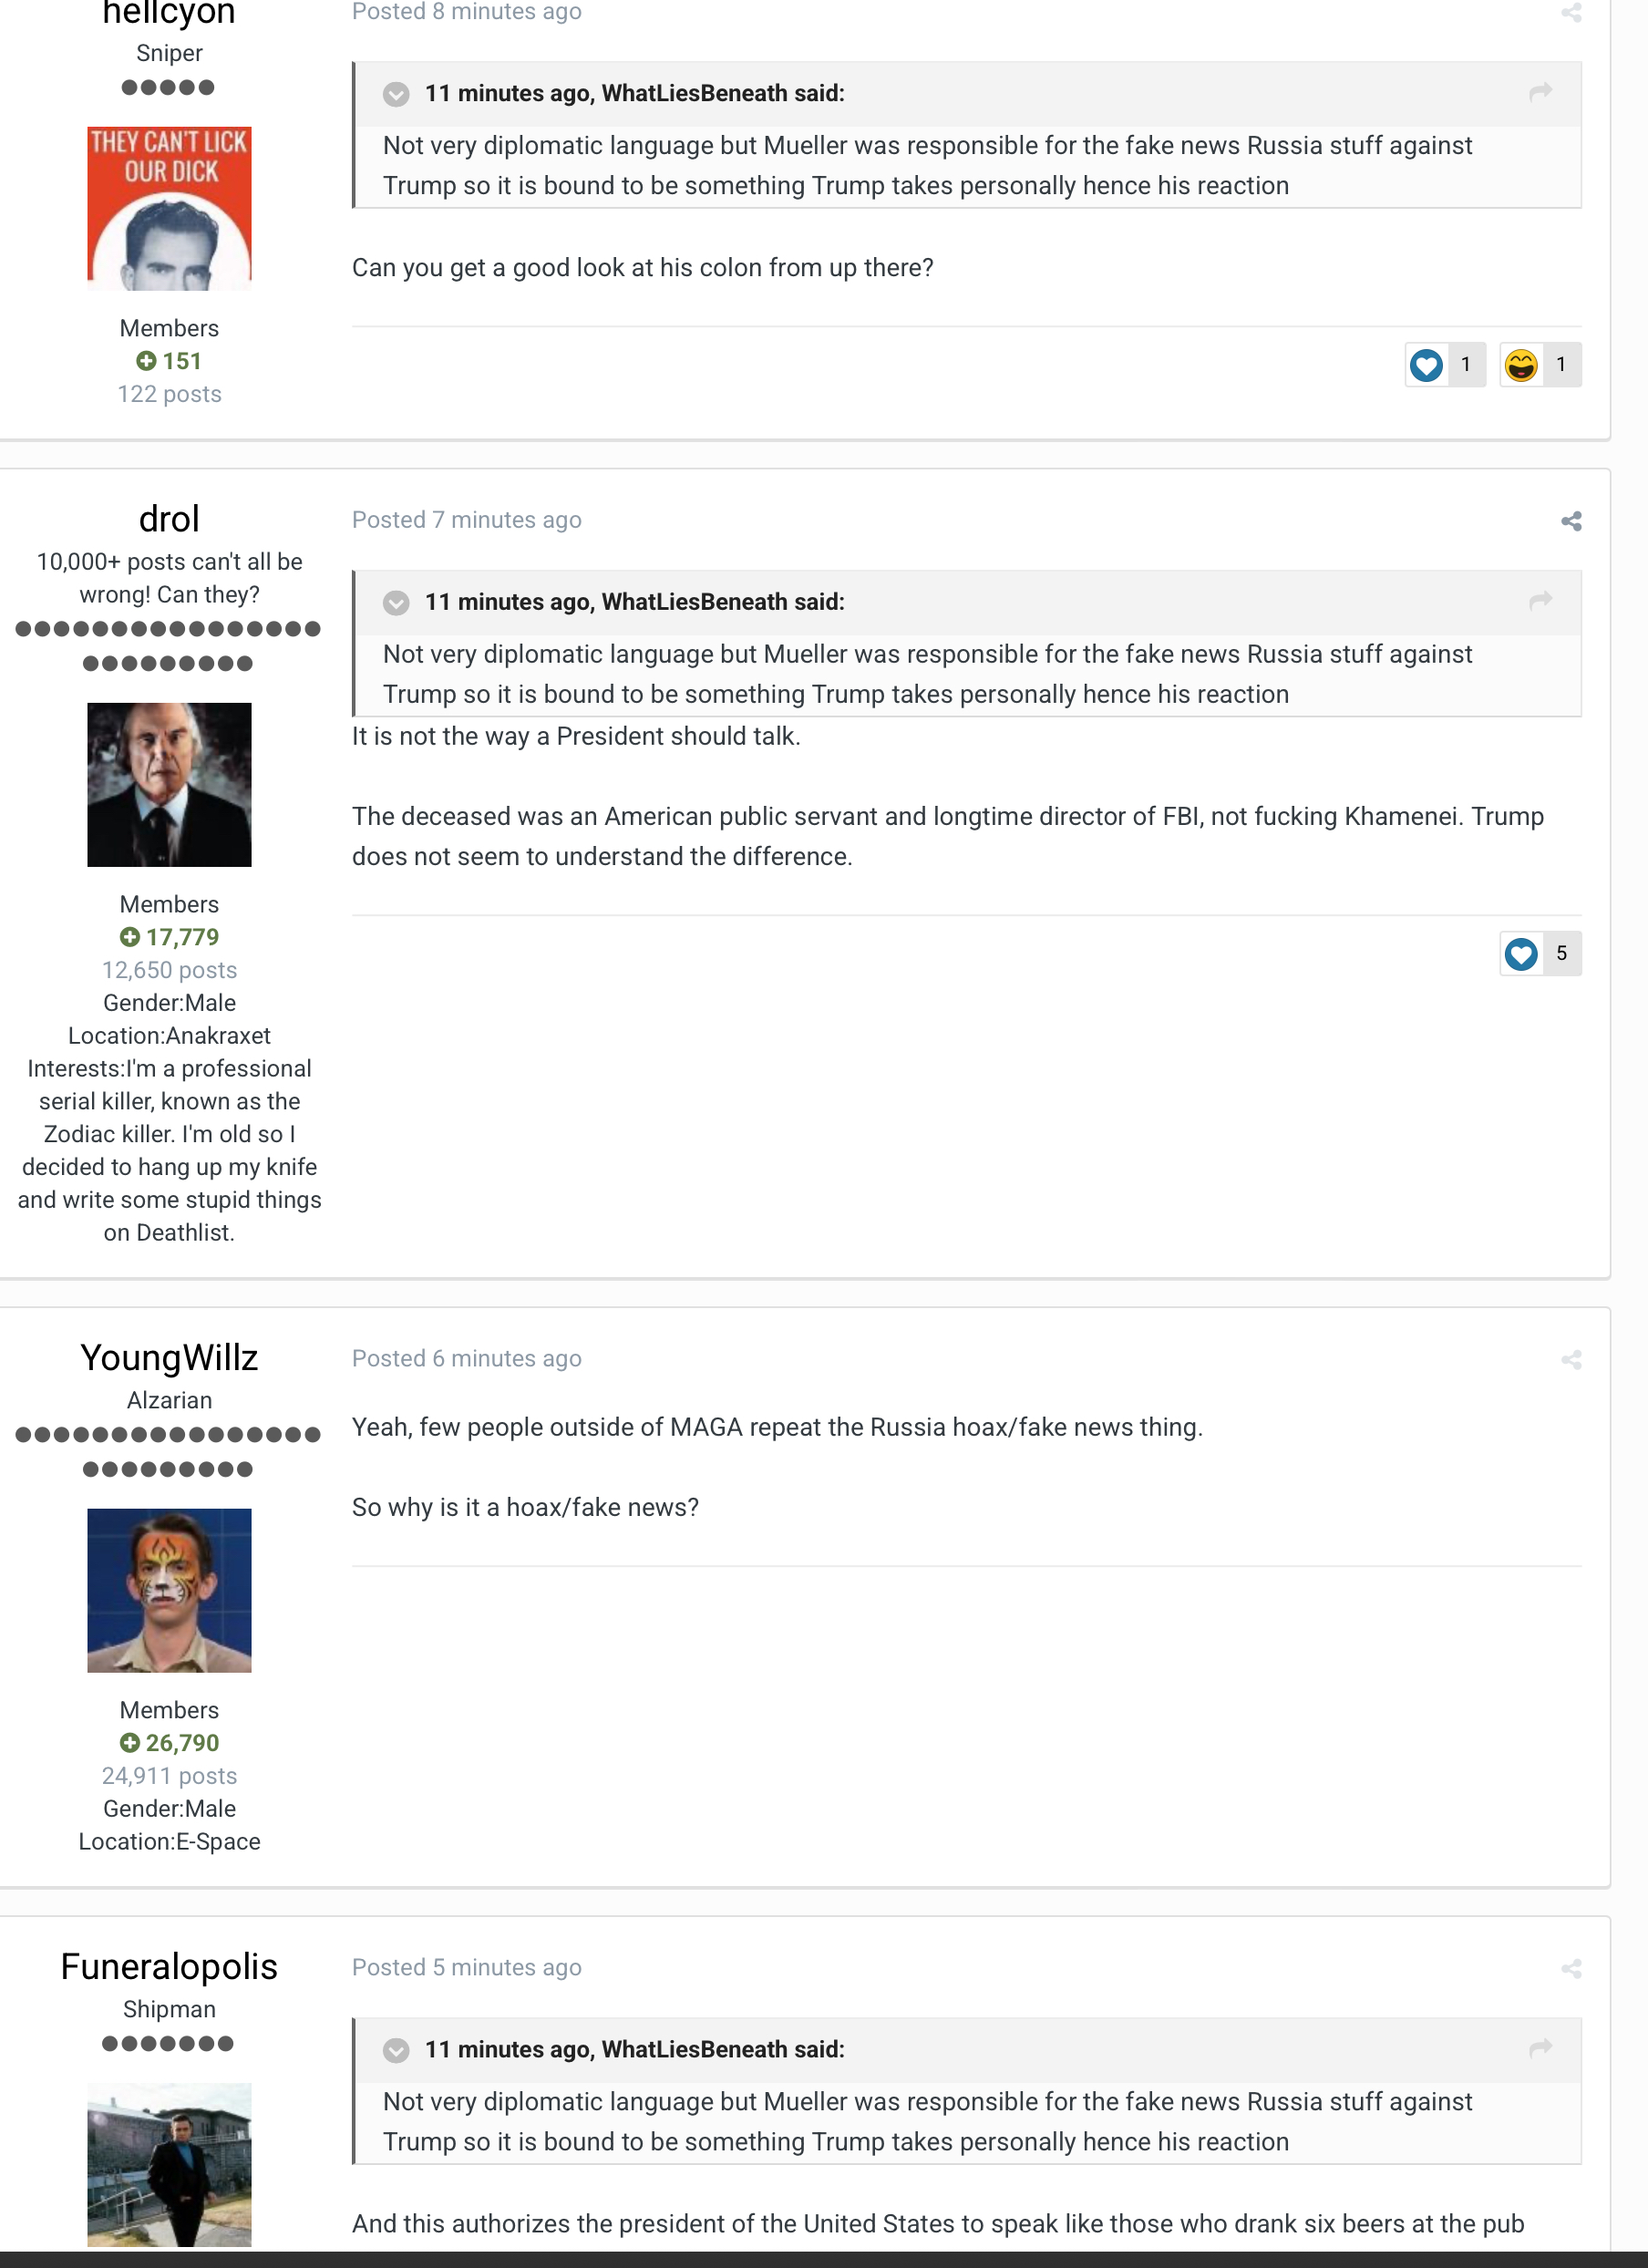Go to quoted post arrow in drol's quote
1648x2268 pixels.
1540,600
